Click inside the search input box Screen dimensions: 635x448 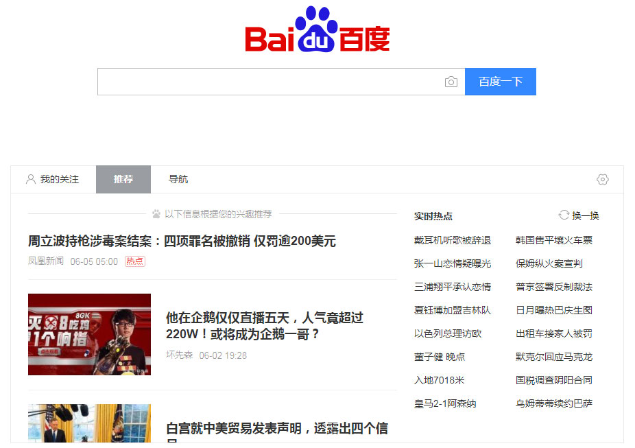point(274,81)
